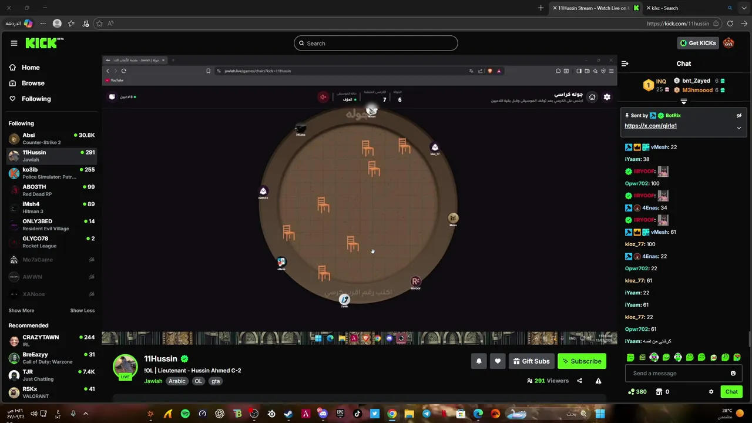
Task: Reload the page in browser toolbar
Action: click(730, 23)
